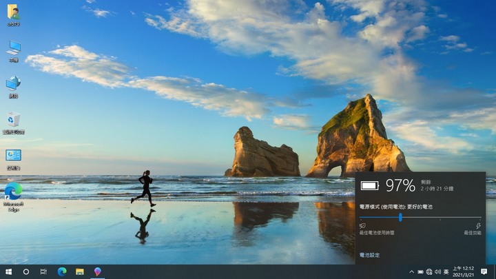Click the Show Desktop strip
This screenshot has width=496, height=279.
pyautogui.click(x=495, y=271)
